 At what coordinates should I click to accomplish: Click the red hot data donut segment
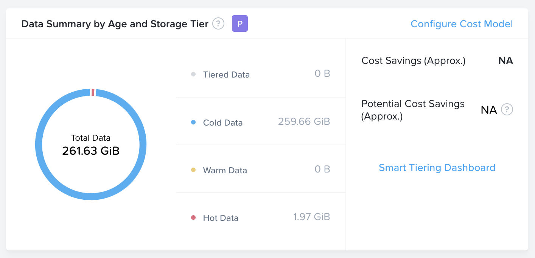click(93, 92)
